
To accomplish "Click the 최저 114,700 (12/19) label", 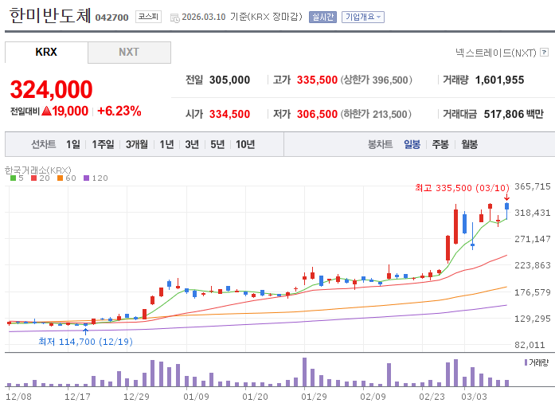I will (86, 342).
